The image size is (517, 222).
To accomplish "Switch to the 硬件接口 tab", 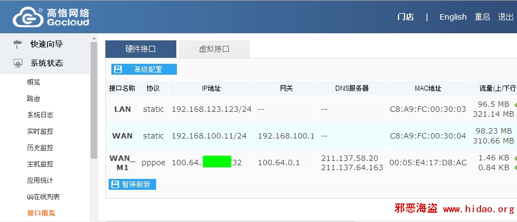I will [140, 49].
